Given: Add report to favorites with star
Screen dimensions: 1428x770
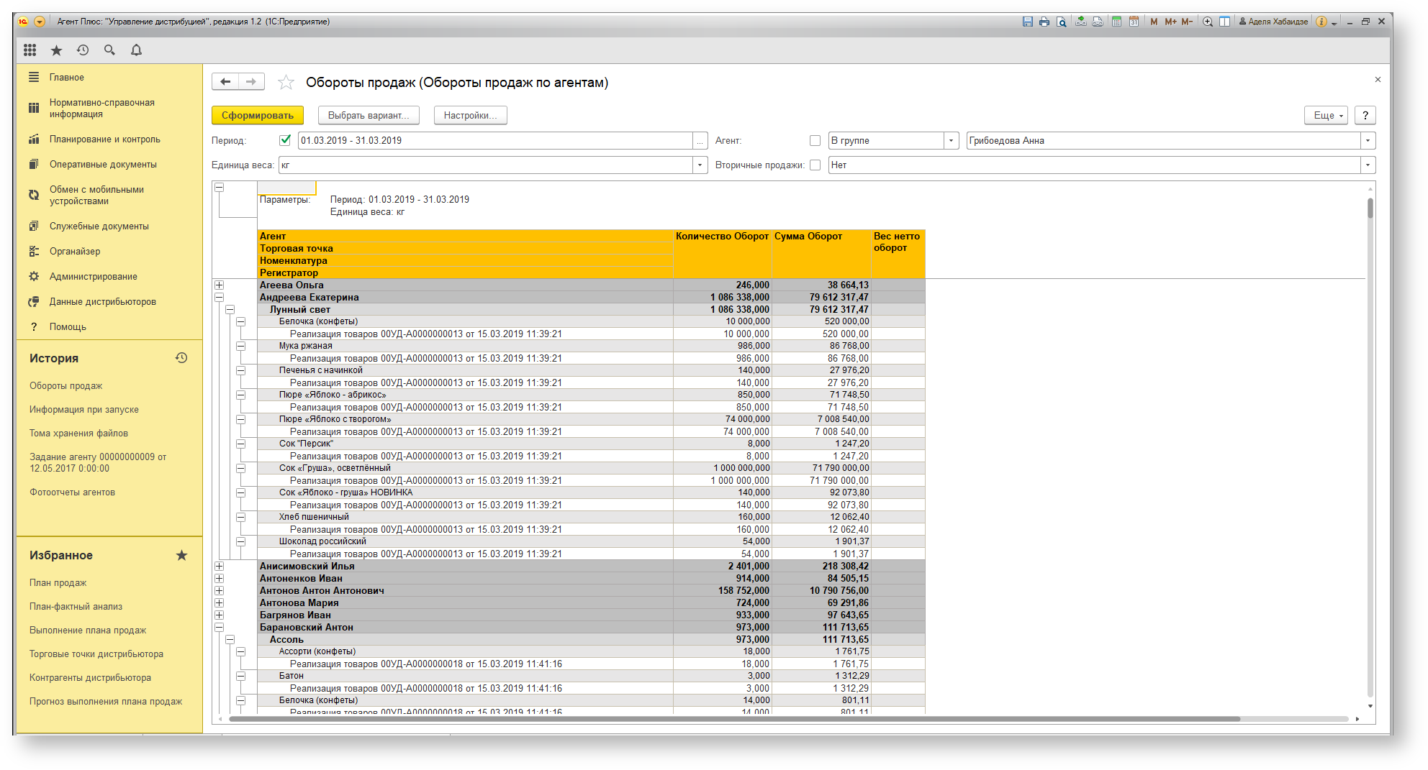Looking at the screenshot, I should coord(286,83).
